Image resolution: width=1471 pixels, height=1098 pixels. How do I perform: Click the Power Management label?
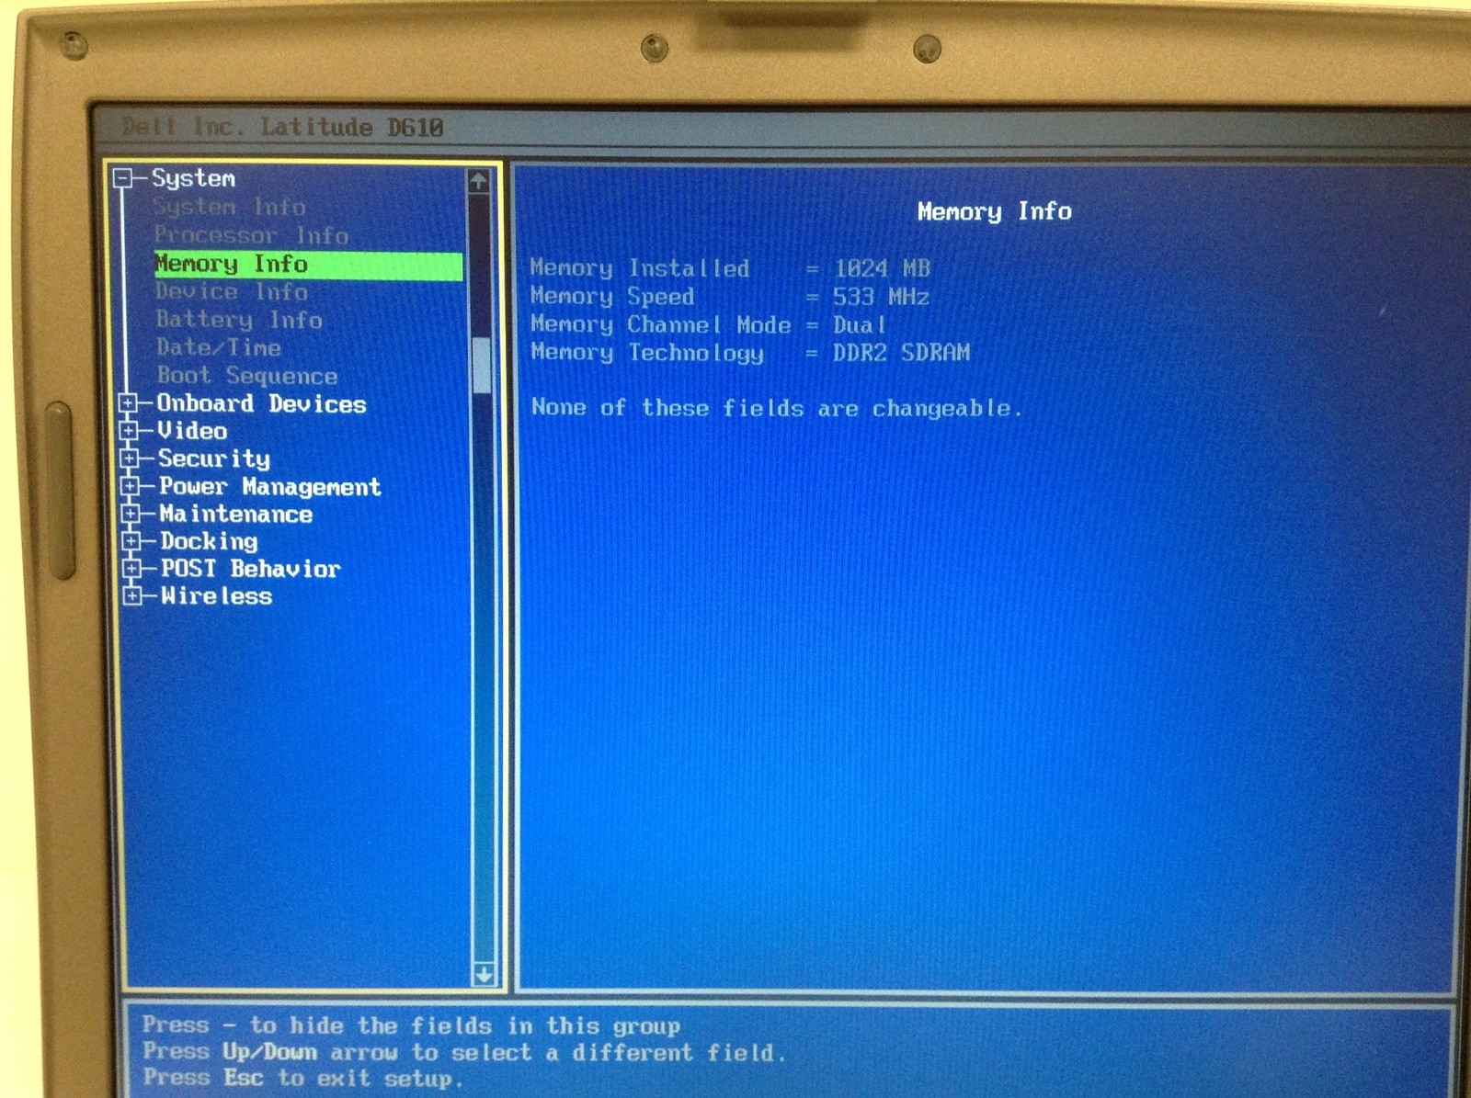click(x=269, y=487)
